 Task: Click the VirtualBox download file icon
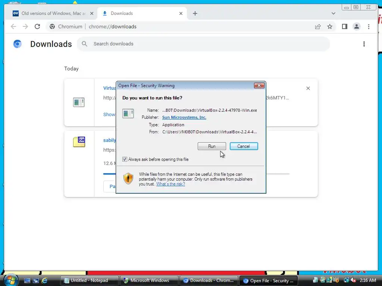[x=79, y=102]
